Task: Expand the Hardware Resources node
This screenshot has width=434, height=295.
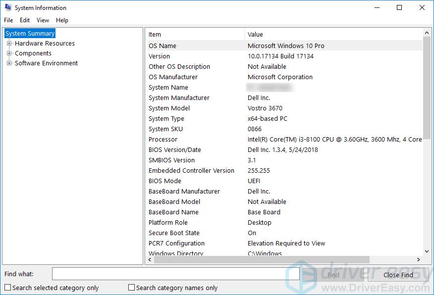Action: click(x=9, y=44)
